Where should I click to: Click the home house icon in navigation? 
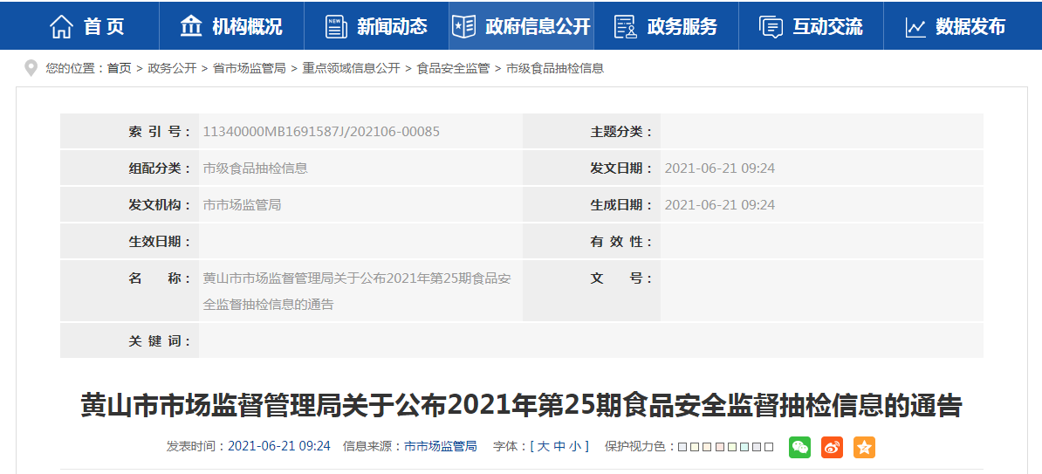click(x=62, y=26)
